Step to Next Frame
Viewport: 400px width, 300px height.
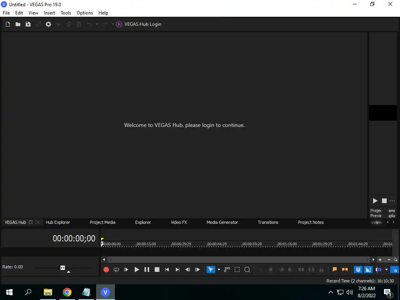(x=197, y=270)
